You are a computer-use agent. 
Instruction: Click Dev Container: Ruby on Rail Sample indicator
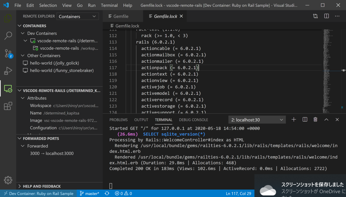(38, 194)
